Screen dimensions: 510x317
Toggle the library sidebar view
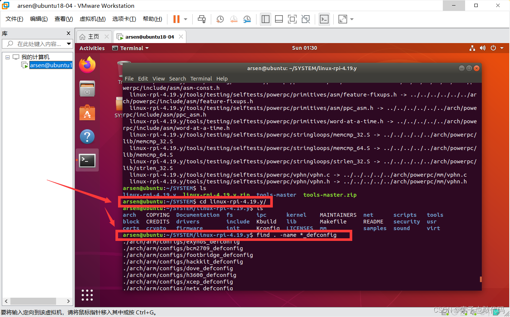point(265,19)
